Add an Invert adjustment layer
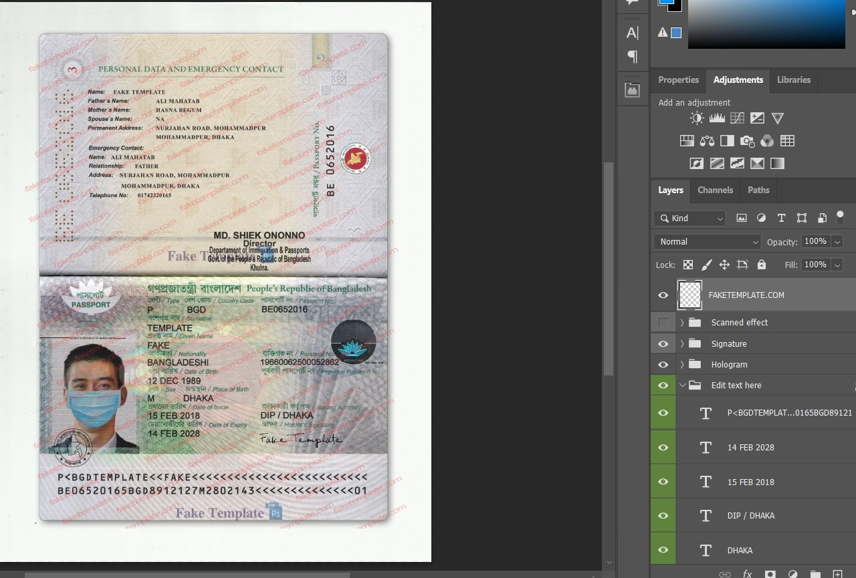 pyautogui.click(x=696, y=163)
